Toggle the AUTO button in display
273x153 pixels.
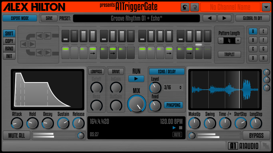[177, 134]
